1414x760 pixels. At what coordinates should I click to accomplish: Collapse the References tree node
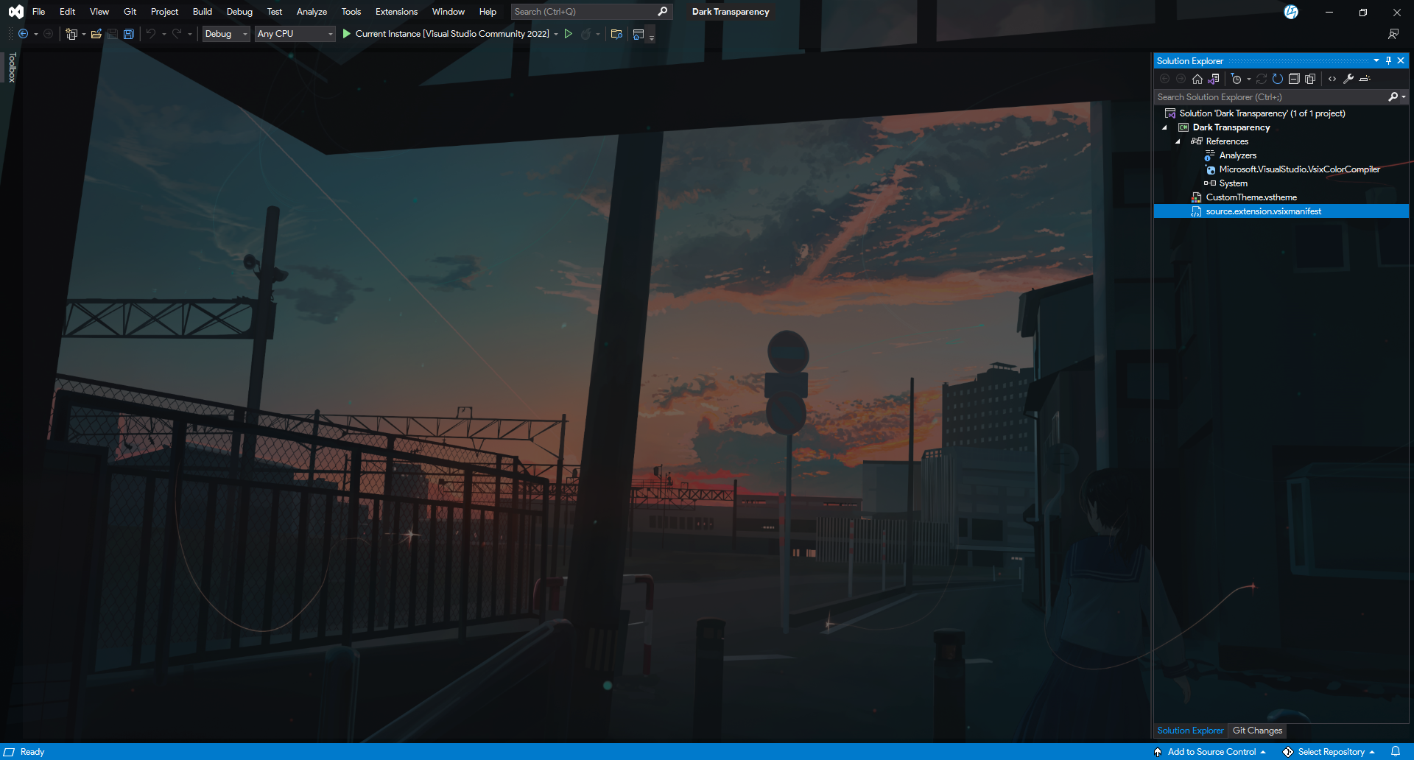[x=1178, y=141]
